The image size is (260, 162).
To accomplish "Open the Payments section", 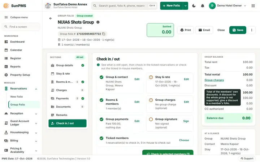I will 68,98.
